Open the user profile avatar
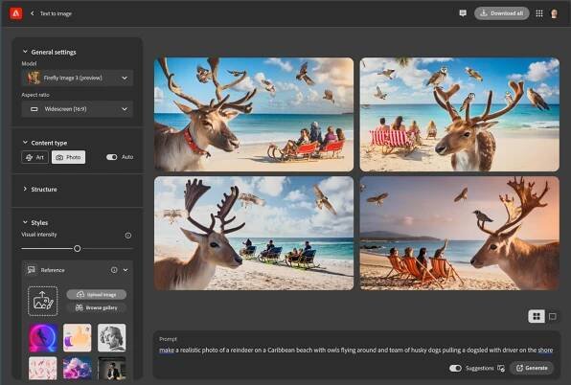 click(554, 13)
